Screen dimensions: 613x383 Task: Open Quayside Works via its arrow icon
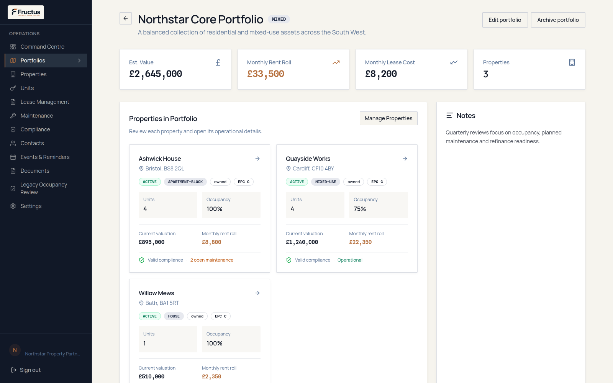pyautogui.click(x=405, y=159)
